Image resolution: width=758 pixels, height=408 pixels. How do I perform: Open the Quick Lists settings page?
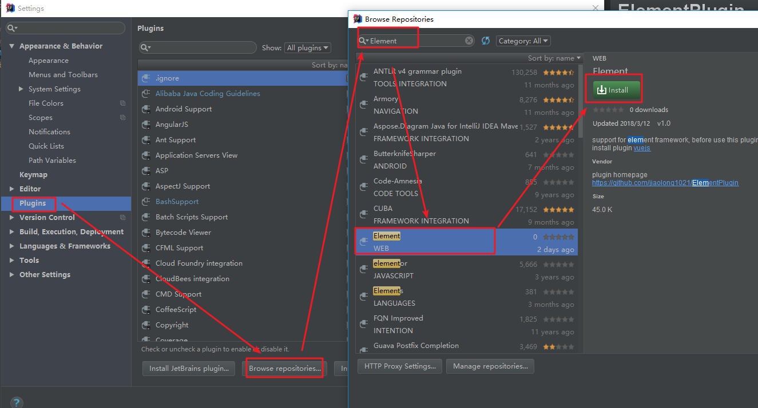(x=46, y=146)
